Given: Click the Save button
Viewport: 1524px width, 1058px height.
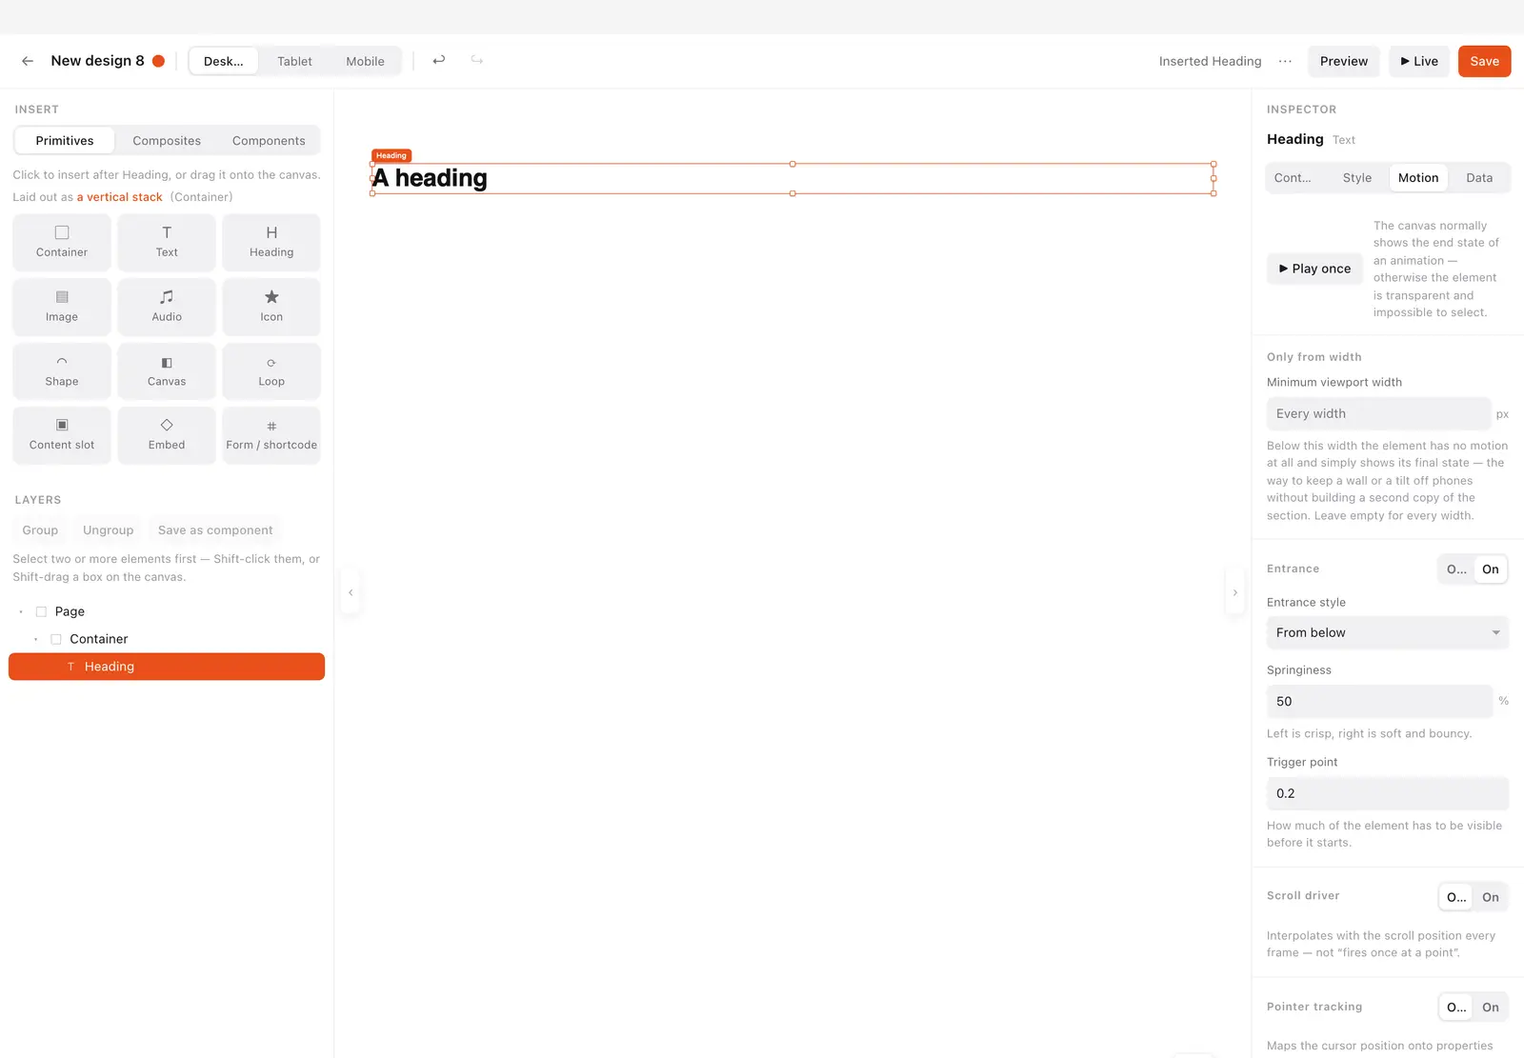Looking at the screenshot, I should 1484,61.
